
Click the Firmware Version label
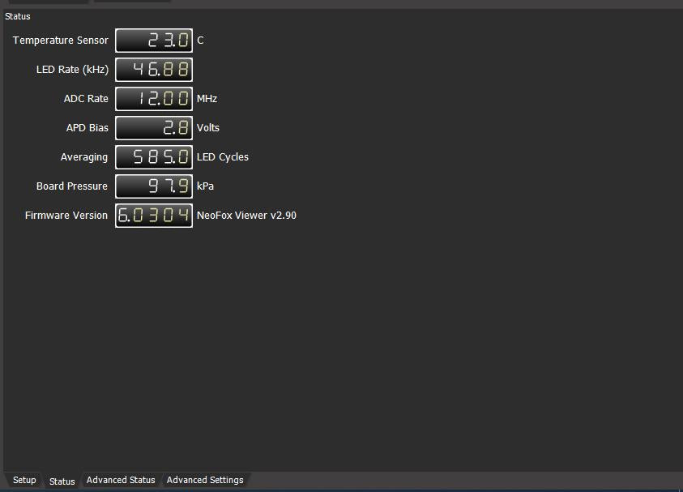[66, 216]
